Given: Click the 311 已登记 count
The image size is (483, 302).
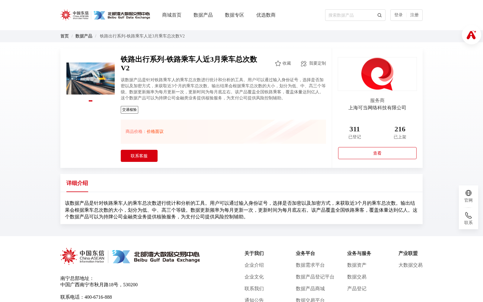Looking at the screenshot, I should [x=355, y=132].
